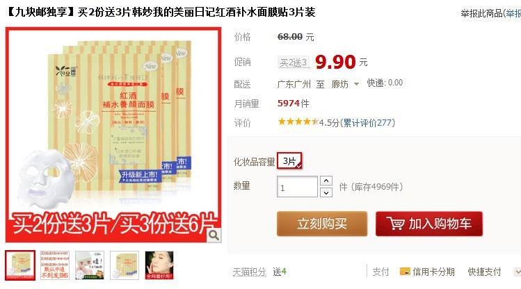Open the 廊坊 delivery destination dropdown

point(345,84)
